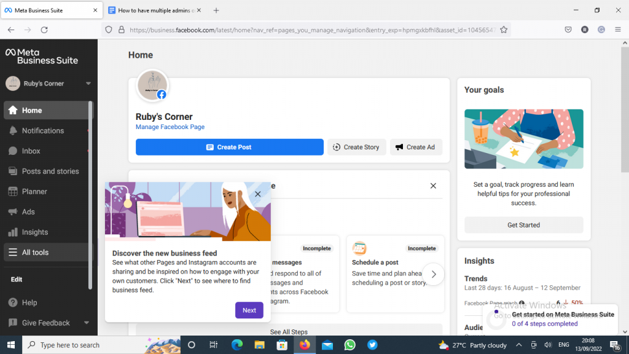
Task: Open Microsoft Store from taskbar
Action: (282, 345)
